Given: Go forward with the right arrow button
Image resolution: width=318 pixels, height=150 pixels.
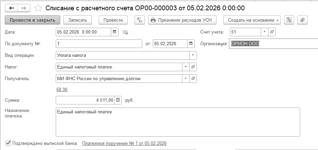Looking at the screenshot, I should (24, 8).
